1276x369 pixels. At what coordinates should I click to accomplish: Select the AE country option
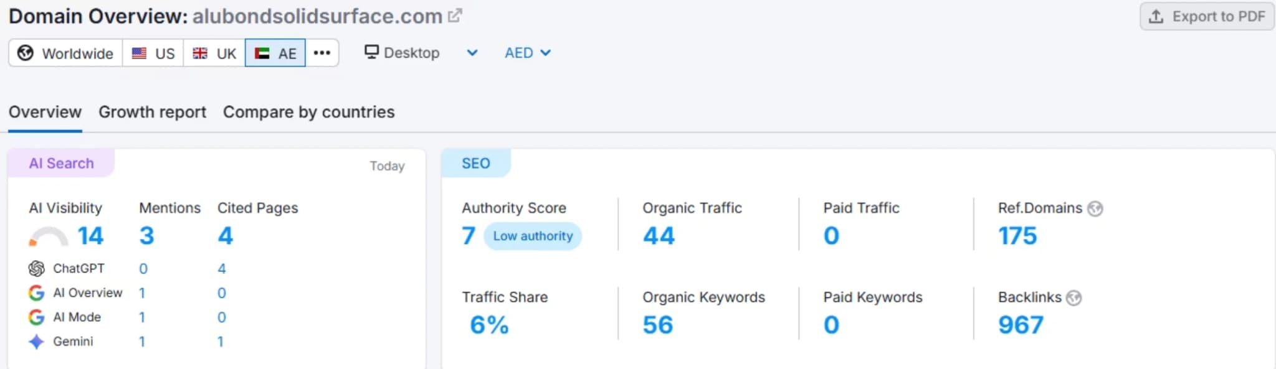click(275, 53)
